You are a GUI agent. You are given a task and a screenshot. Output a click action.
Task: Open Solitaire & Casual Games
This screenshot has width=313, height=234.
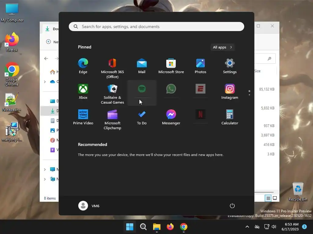[112, 94]
